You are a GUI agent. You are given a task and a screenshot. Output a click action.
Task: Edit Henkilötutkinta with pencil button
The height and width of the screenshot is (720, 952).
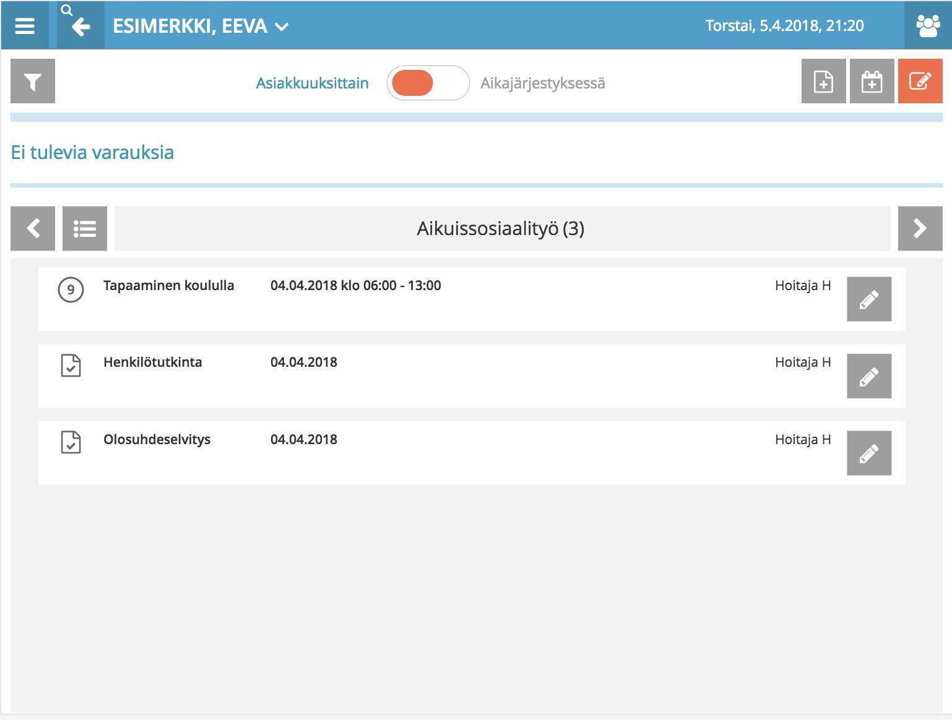(869, 376)
